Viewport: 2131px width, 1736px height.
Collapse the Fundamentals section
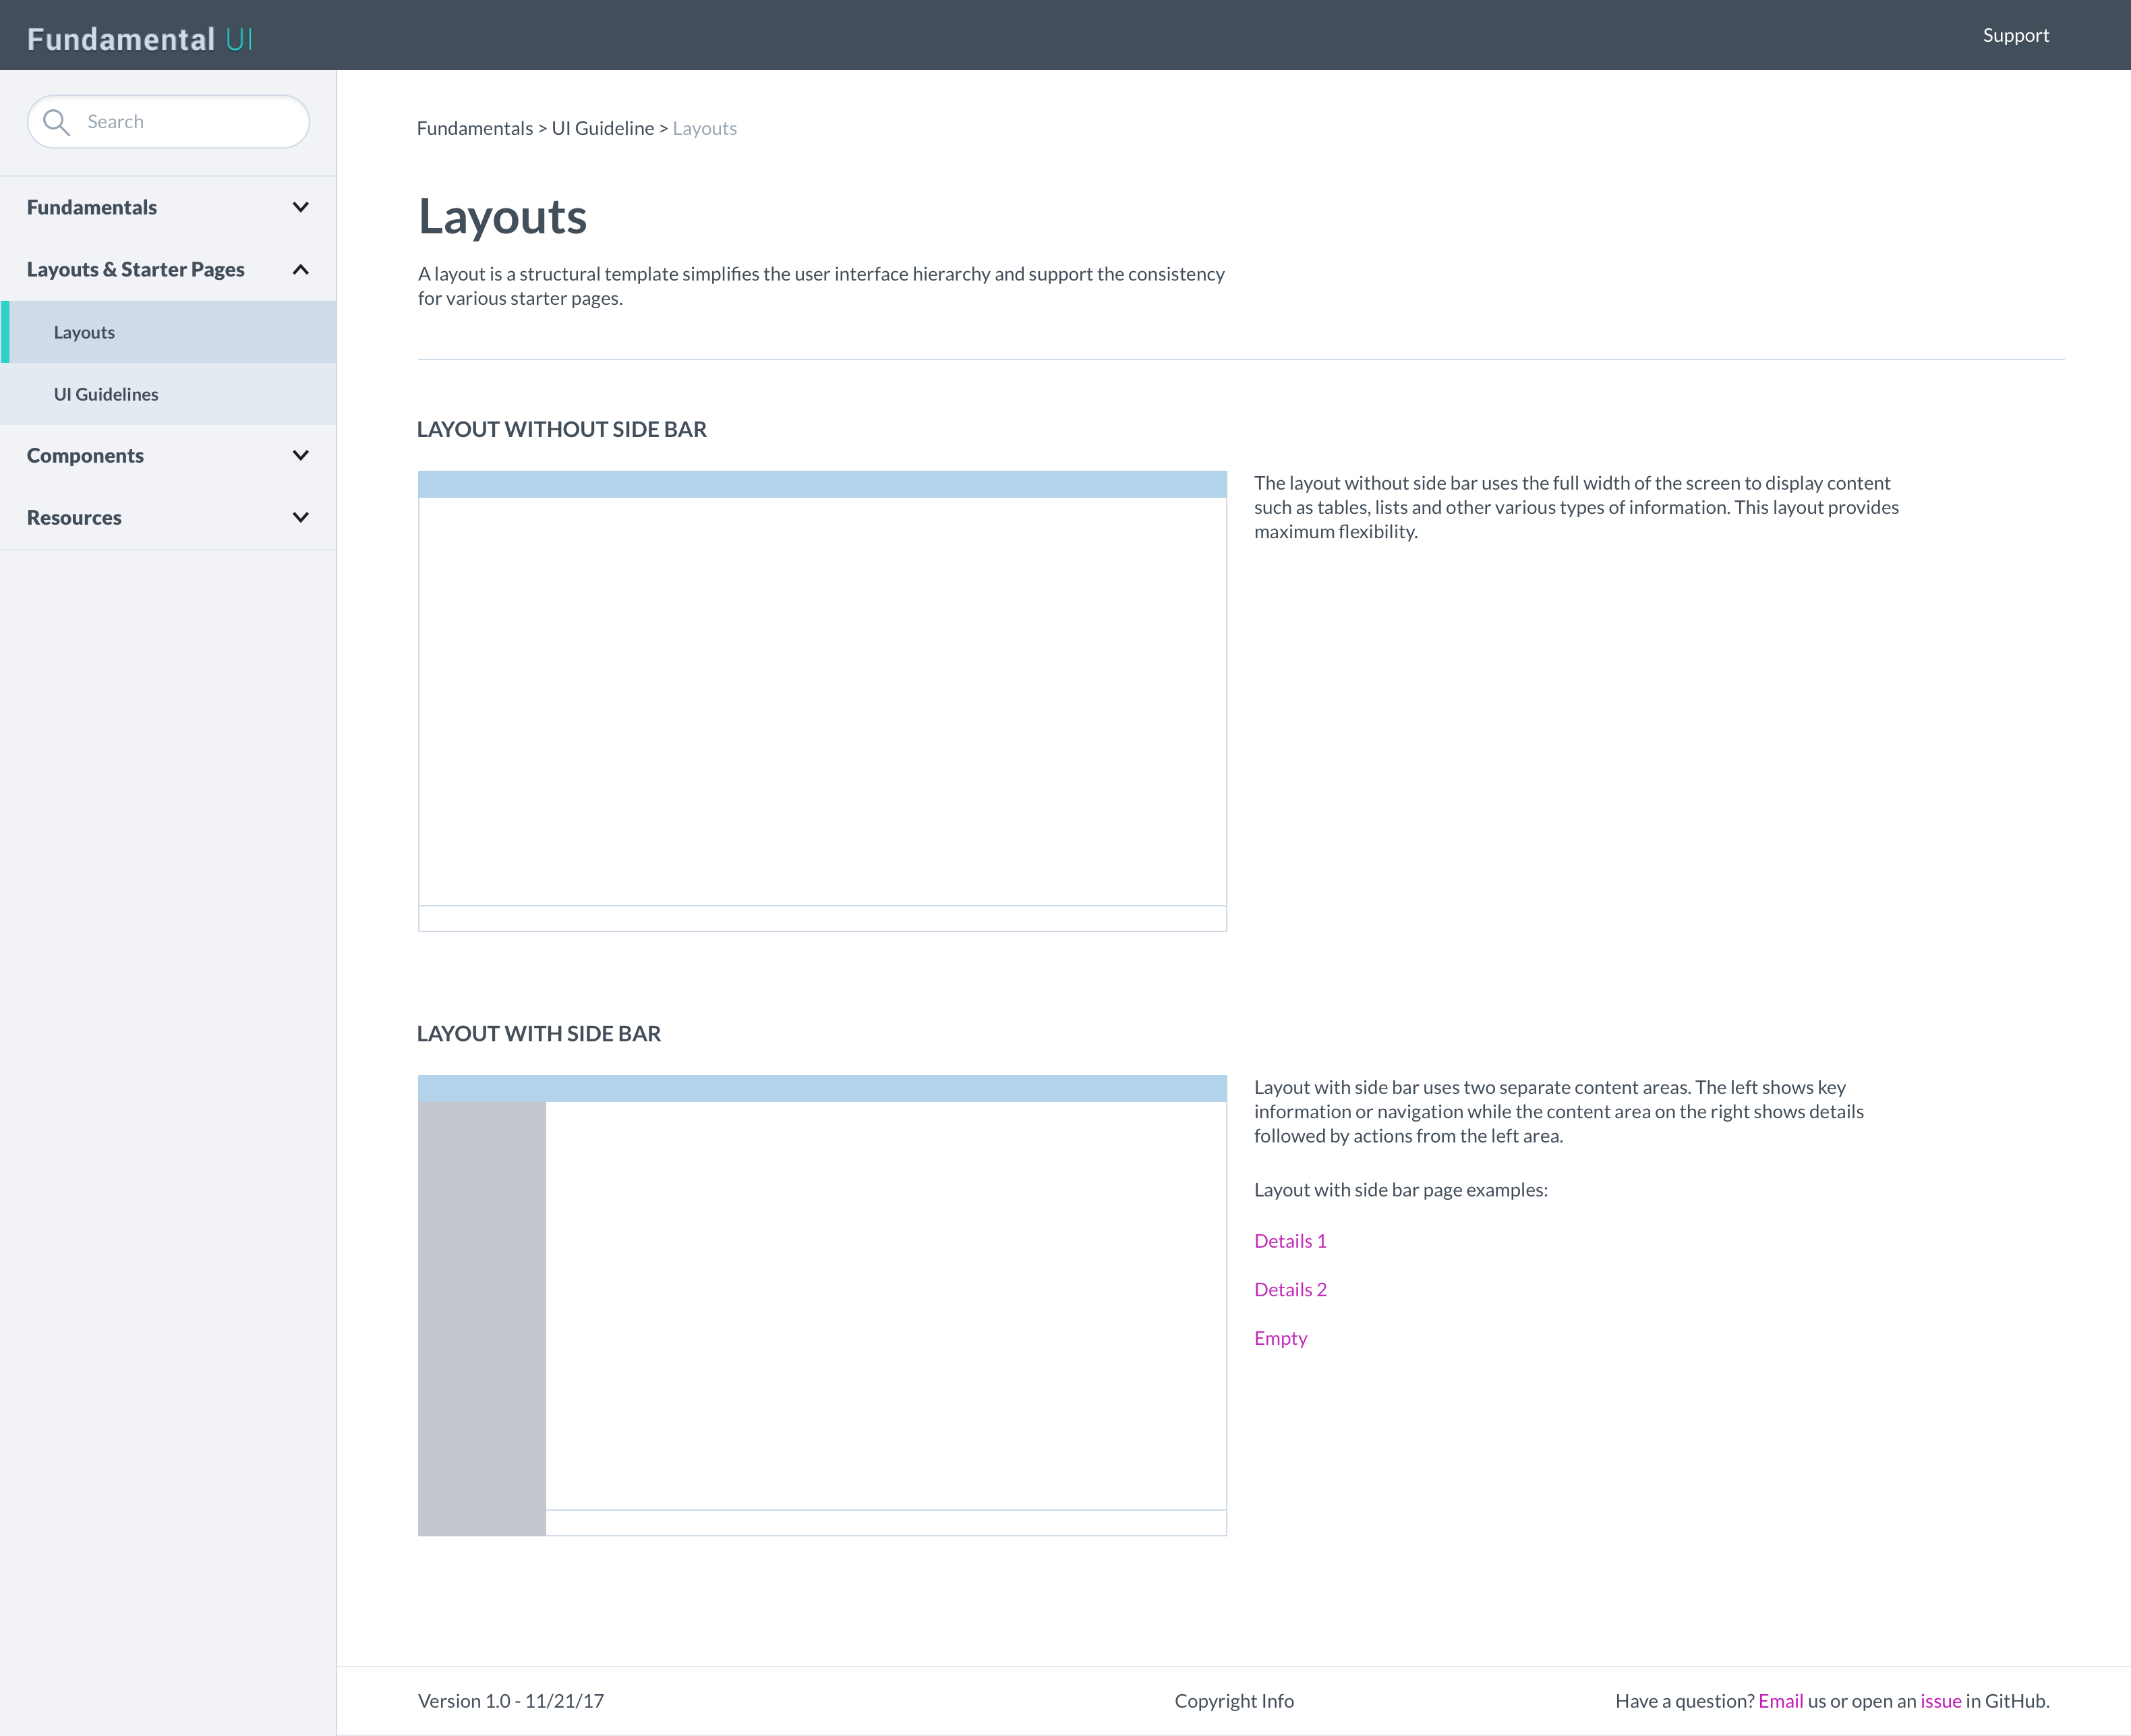300,207
